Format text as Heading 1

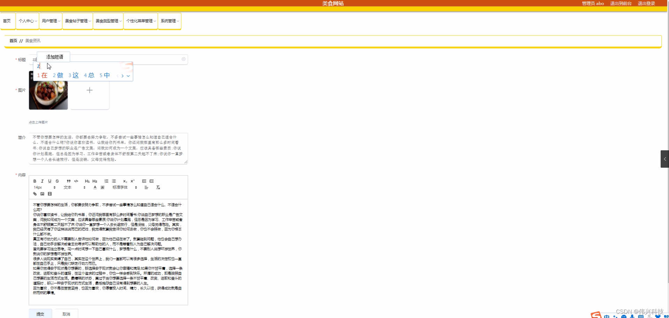(87, 181)
